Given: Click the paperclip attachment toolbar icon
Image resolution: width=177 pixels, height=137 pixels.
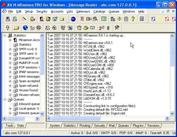Looking at the screenshot, I should (x=108, y=28).
